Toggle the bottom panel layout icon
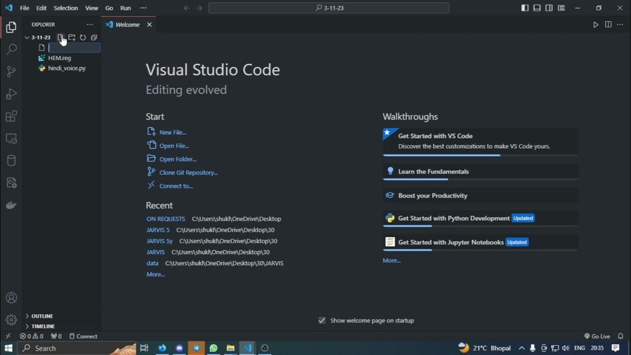Image resolution: width=631 pixels, height=355 pixels. point(537,8)
